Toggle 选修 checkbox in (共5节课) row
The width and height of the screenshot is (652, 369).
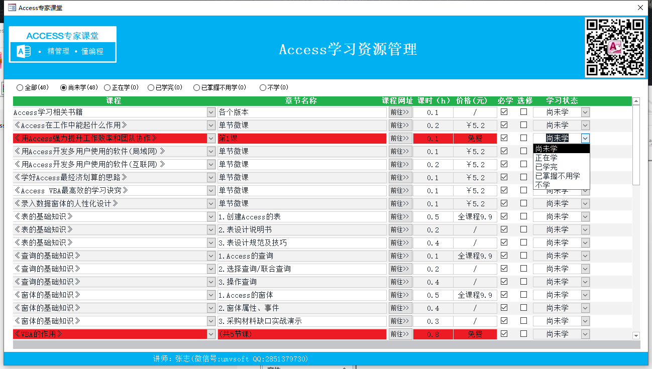coord(523,333)
